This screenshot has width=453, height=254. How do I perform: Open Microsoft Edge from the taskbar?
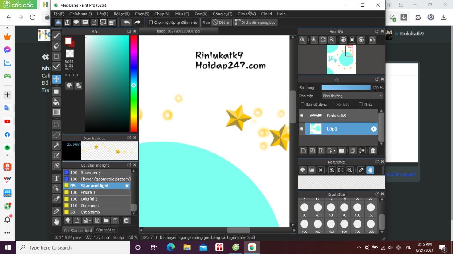click(x=171, y=247)
